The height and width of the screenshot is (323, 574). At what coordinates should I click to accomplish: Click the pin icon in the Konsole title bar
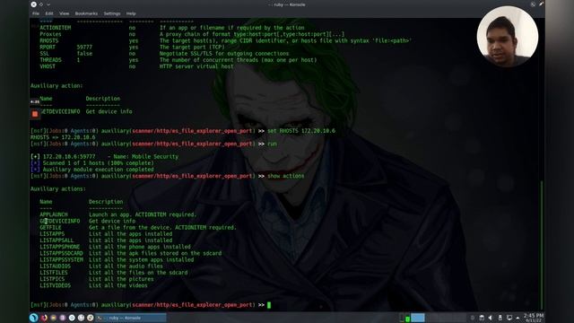[541, 4]
